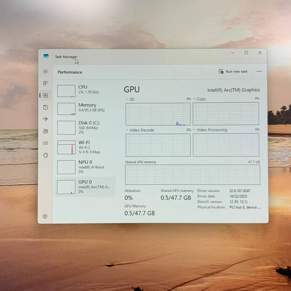Click GPU Memory 0.5/47.7 GB value
The height and width of the screenshot is (291, 291).
(139, 213)
